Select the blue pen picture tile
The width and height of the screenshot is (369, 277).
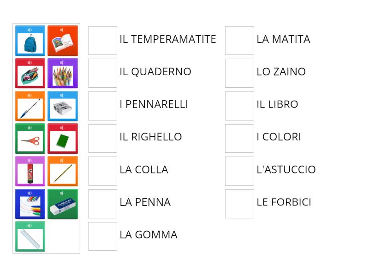click(x=30, y=107)
